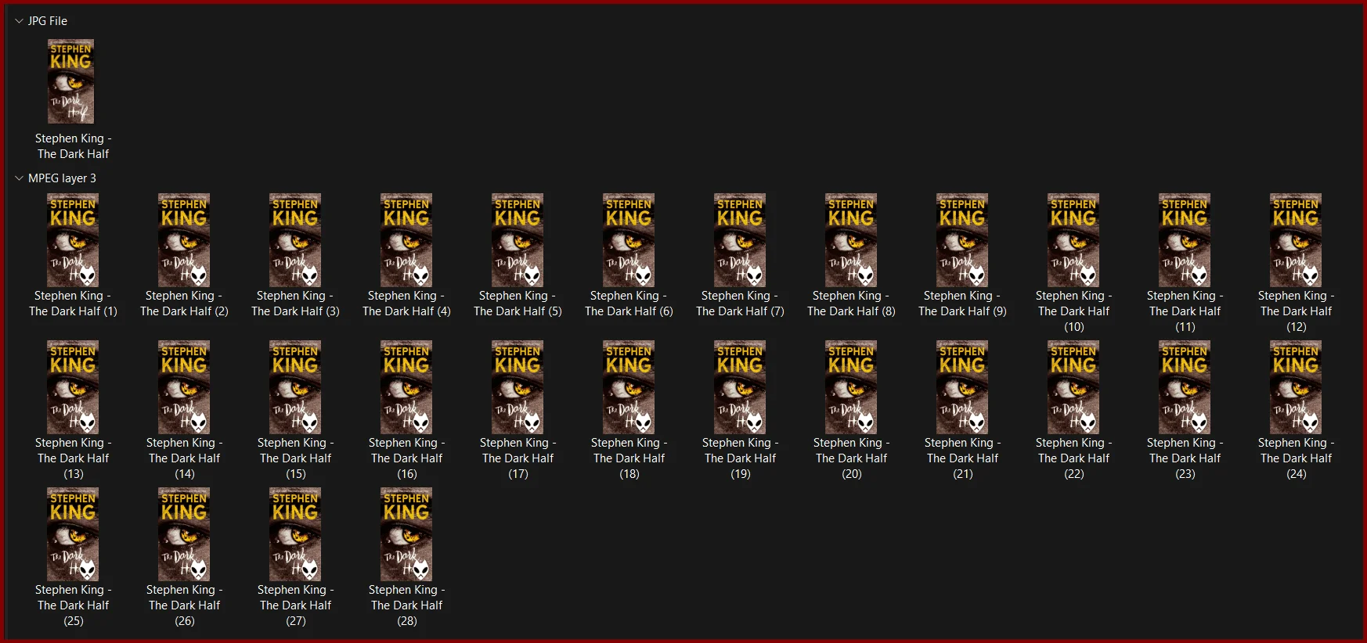Screen dimensions: 1367x643
Task: Choose The Dark Half (22) audio file icon
Action: (1073, 387)
